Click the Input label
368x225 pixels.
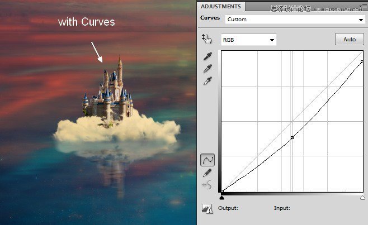point(282,208)
